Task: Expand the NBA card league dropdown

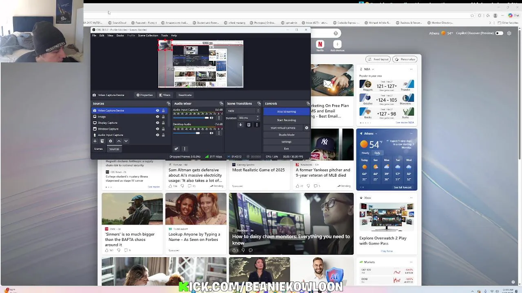Action: [x=373, y=69]
